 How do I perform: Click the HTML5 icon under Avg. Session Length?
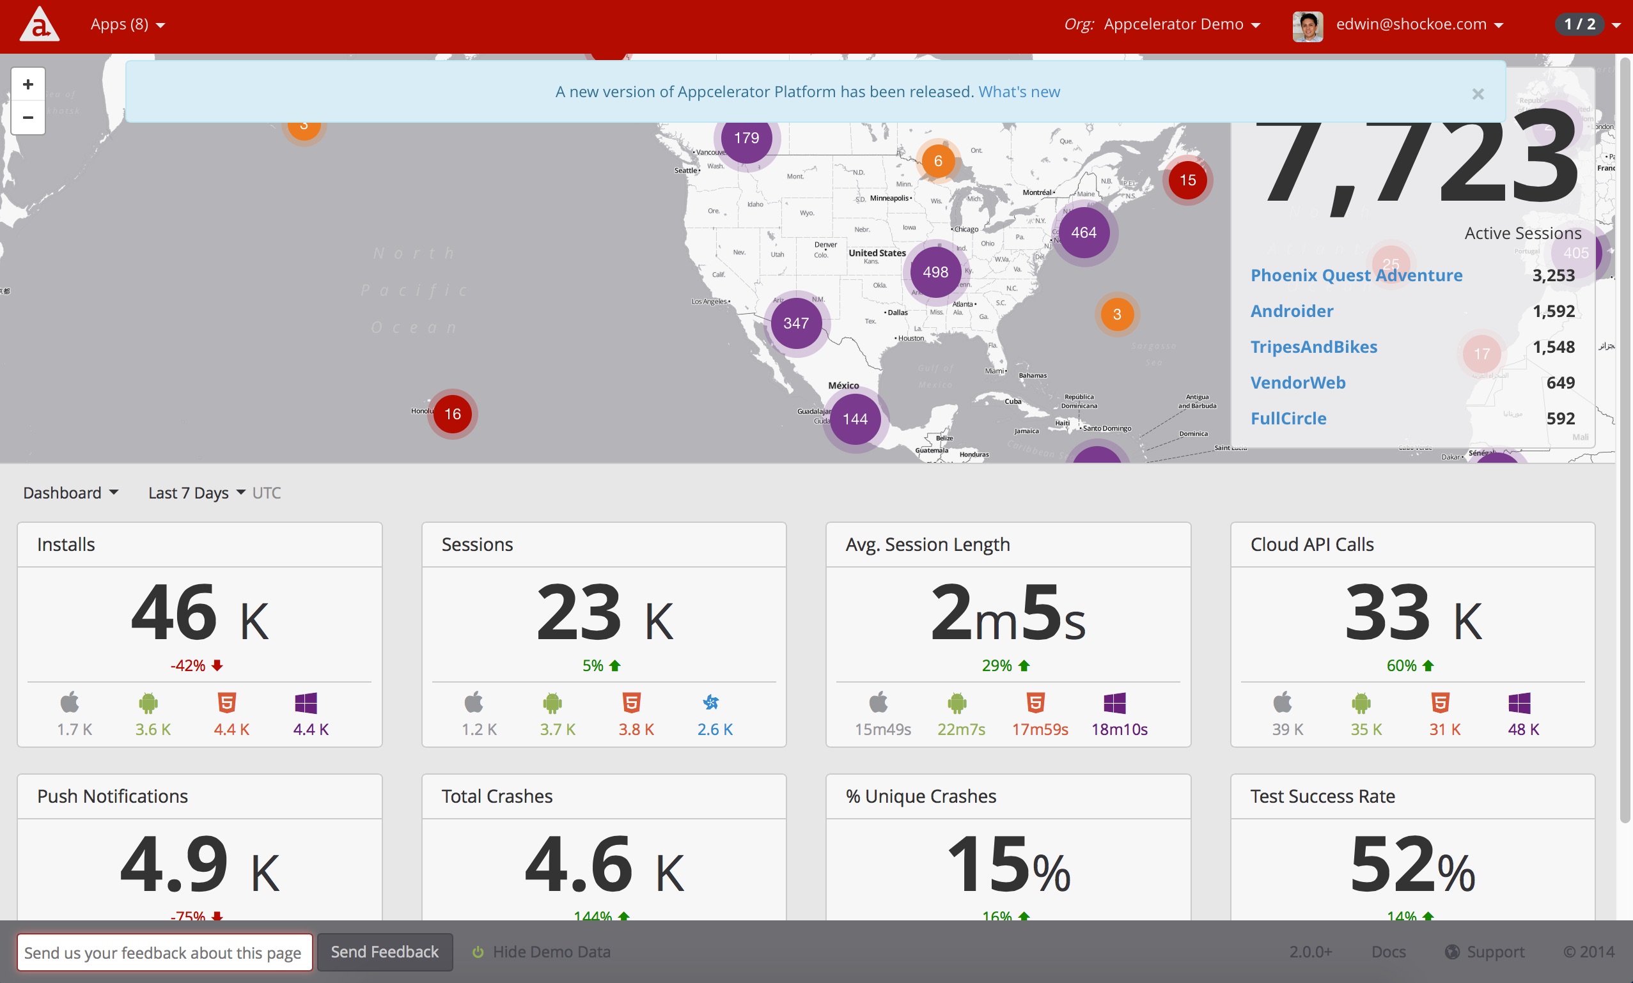(x=1035, y=702)
